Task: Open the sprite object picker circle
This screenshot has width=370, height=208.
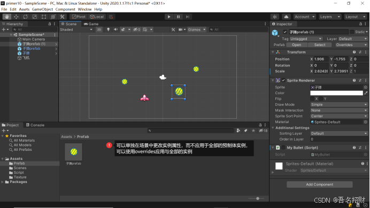Action: [x=366, y=87]
